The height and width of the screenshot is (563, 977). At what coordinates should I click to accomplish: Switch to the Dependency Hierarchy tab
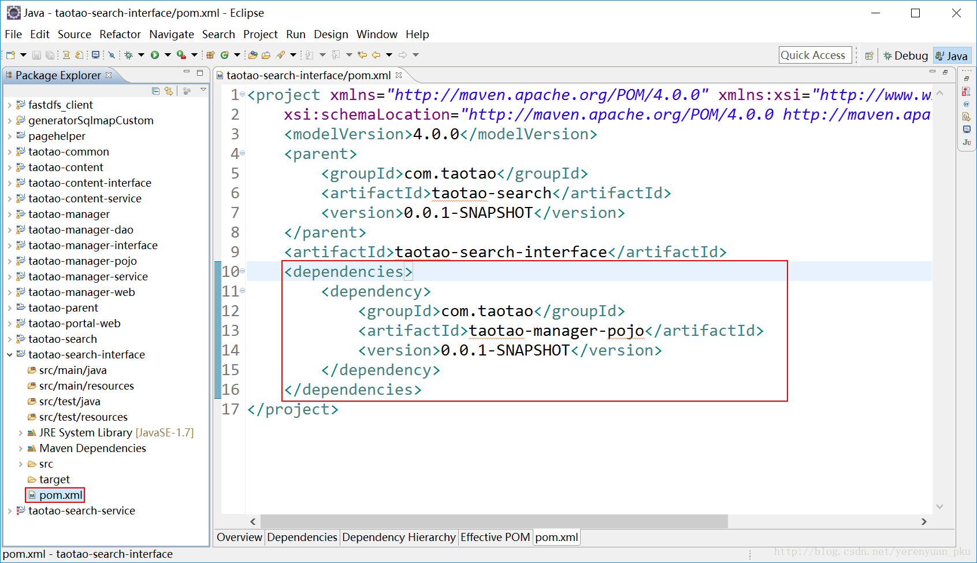[399, 538]
